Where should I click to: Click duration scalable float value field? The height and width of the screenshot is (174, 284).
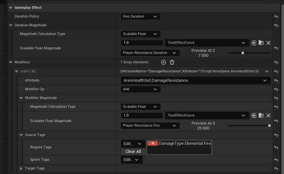pos(142,43)
